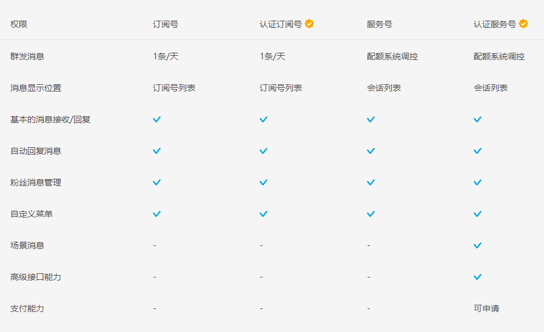Click the 服务号 checkmark in 自定义菜单 row
544x332 pixels.
pyautogui.click(x=371, y=214)
